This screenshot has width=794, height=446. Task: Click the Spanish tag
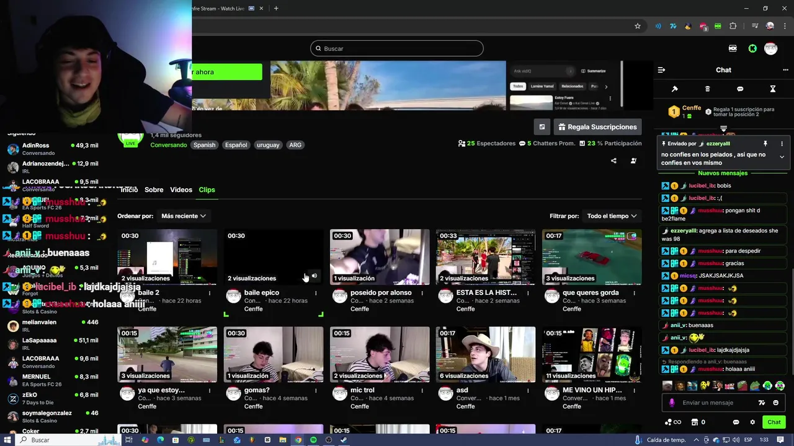[204, 145]
